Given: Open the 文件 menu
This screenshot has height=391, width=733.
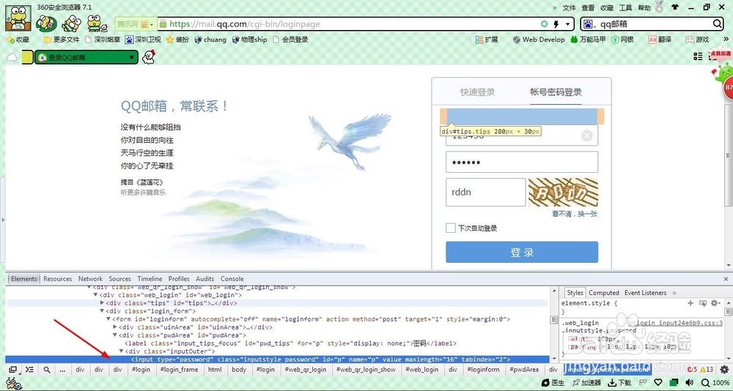Looking at the screenshot, I should (x=569, y=7).
